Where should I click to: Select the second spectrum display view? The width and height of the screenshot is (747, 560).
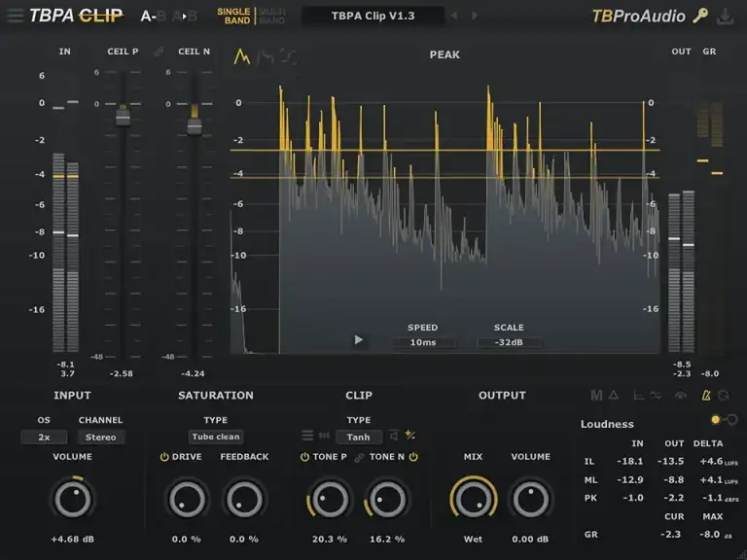pyautogui.click(x=266, y=57)
